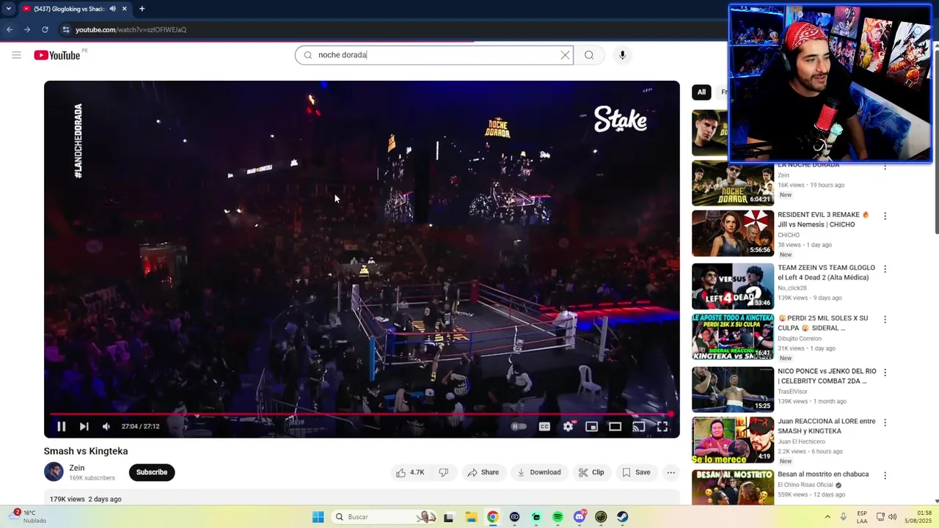Pause the video playback
This screenshot has width=939, height=528.
point(62,427)
